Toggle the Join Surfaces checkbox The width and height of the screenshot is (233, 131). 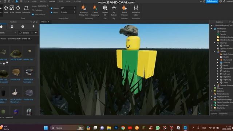coord(33,15)
